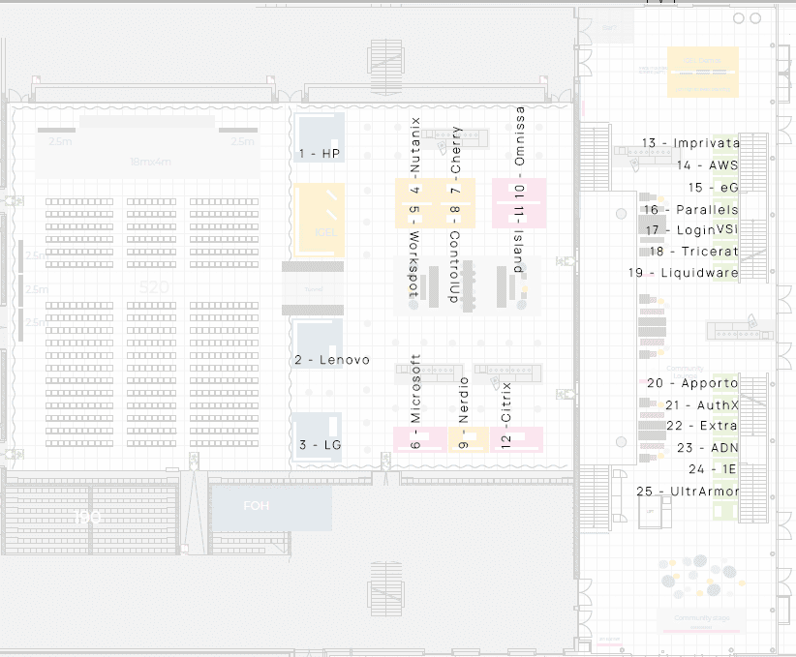
Task: Click the '520' seating area number
Action: point(154,287)
